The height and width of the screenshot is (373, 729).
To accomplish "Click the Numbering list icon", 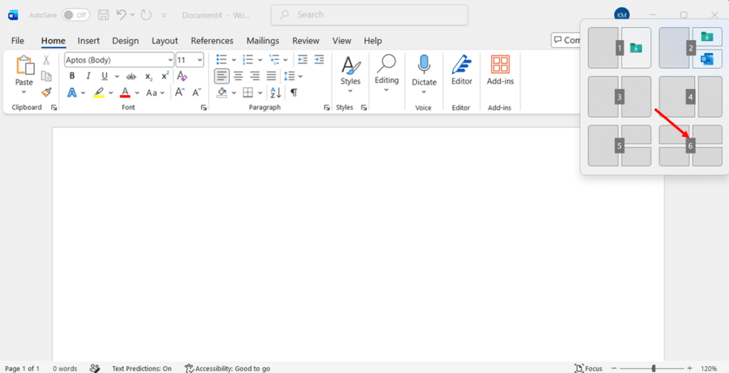I will (x=248, y=60).
